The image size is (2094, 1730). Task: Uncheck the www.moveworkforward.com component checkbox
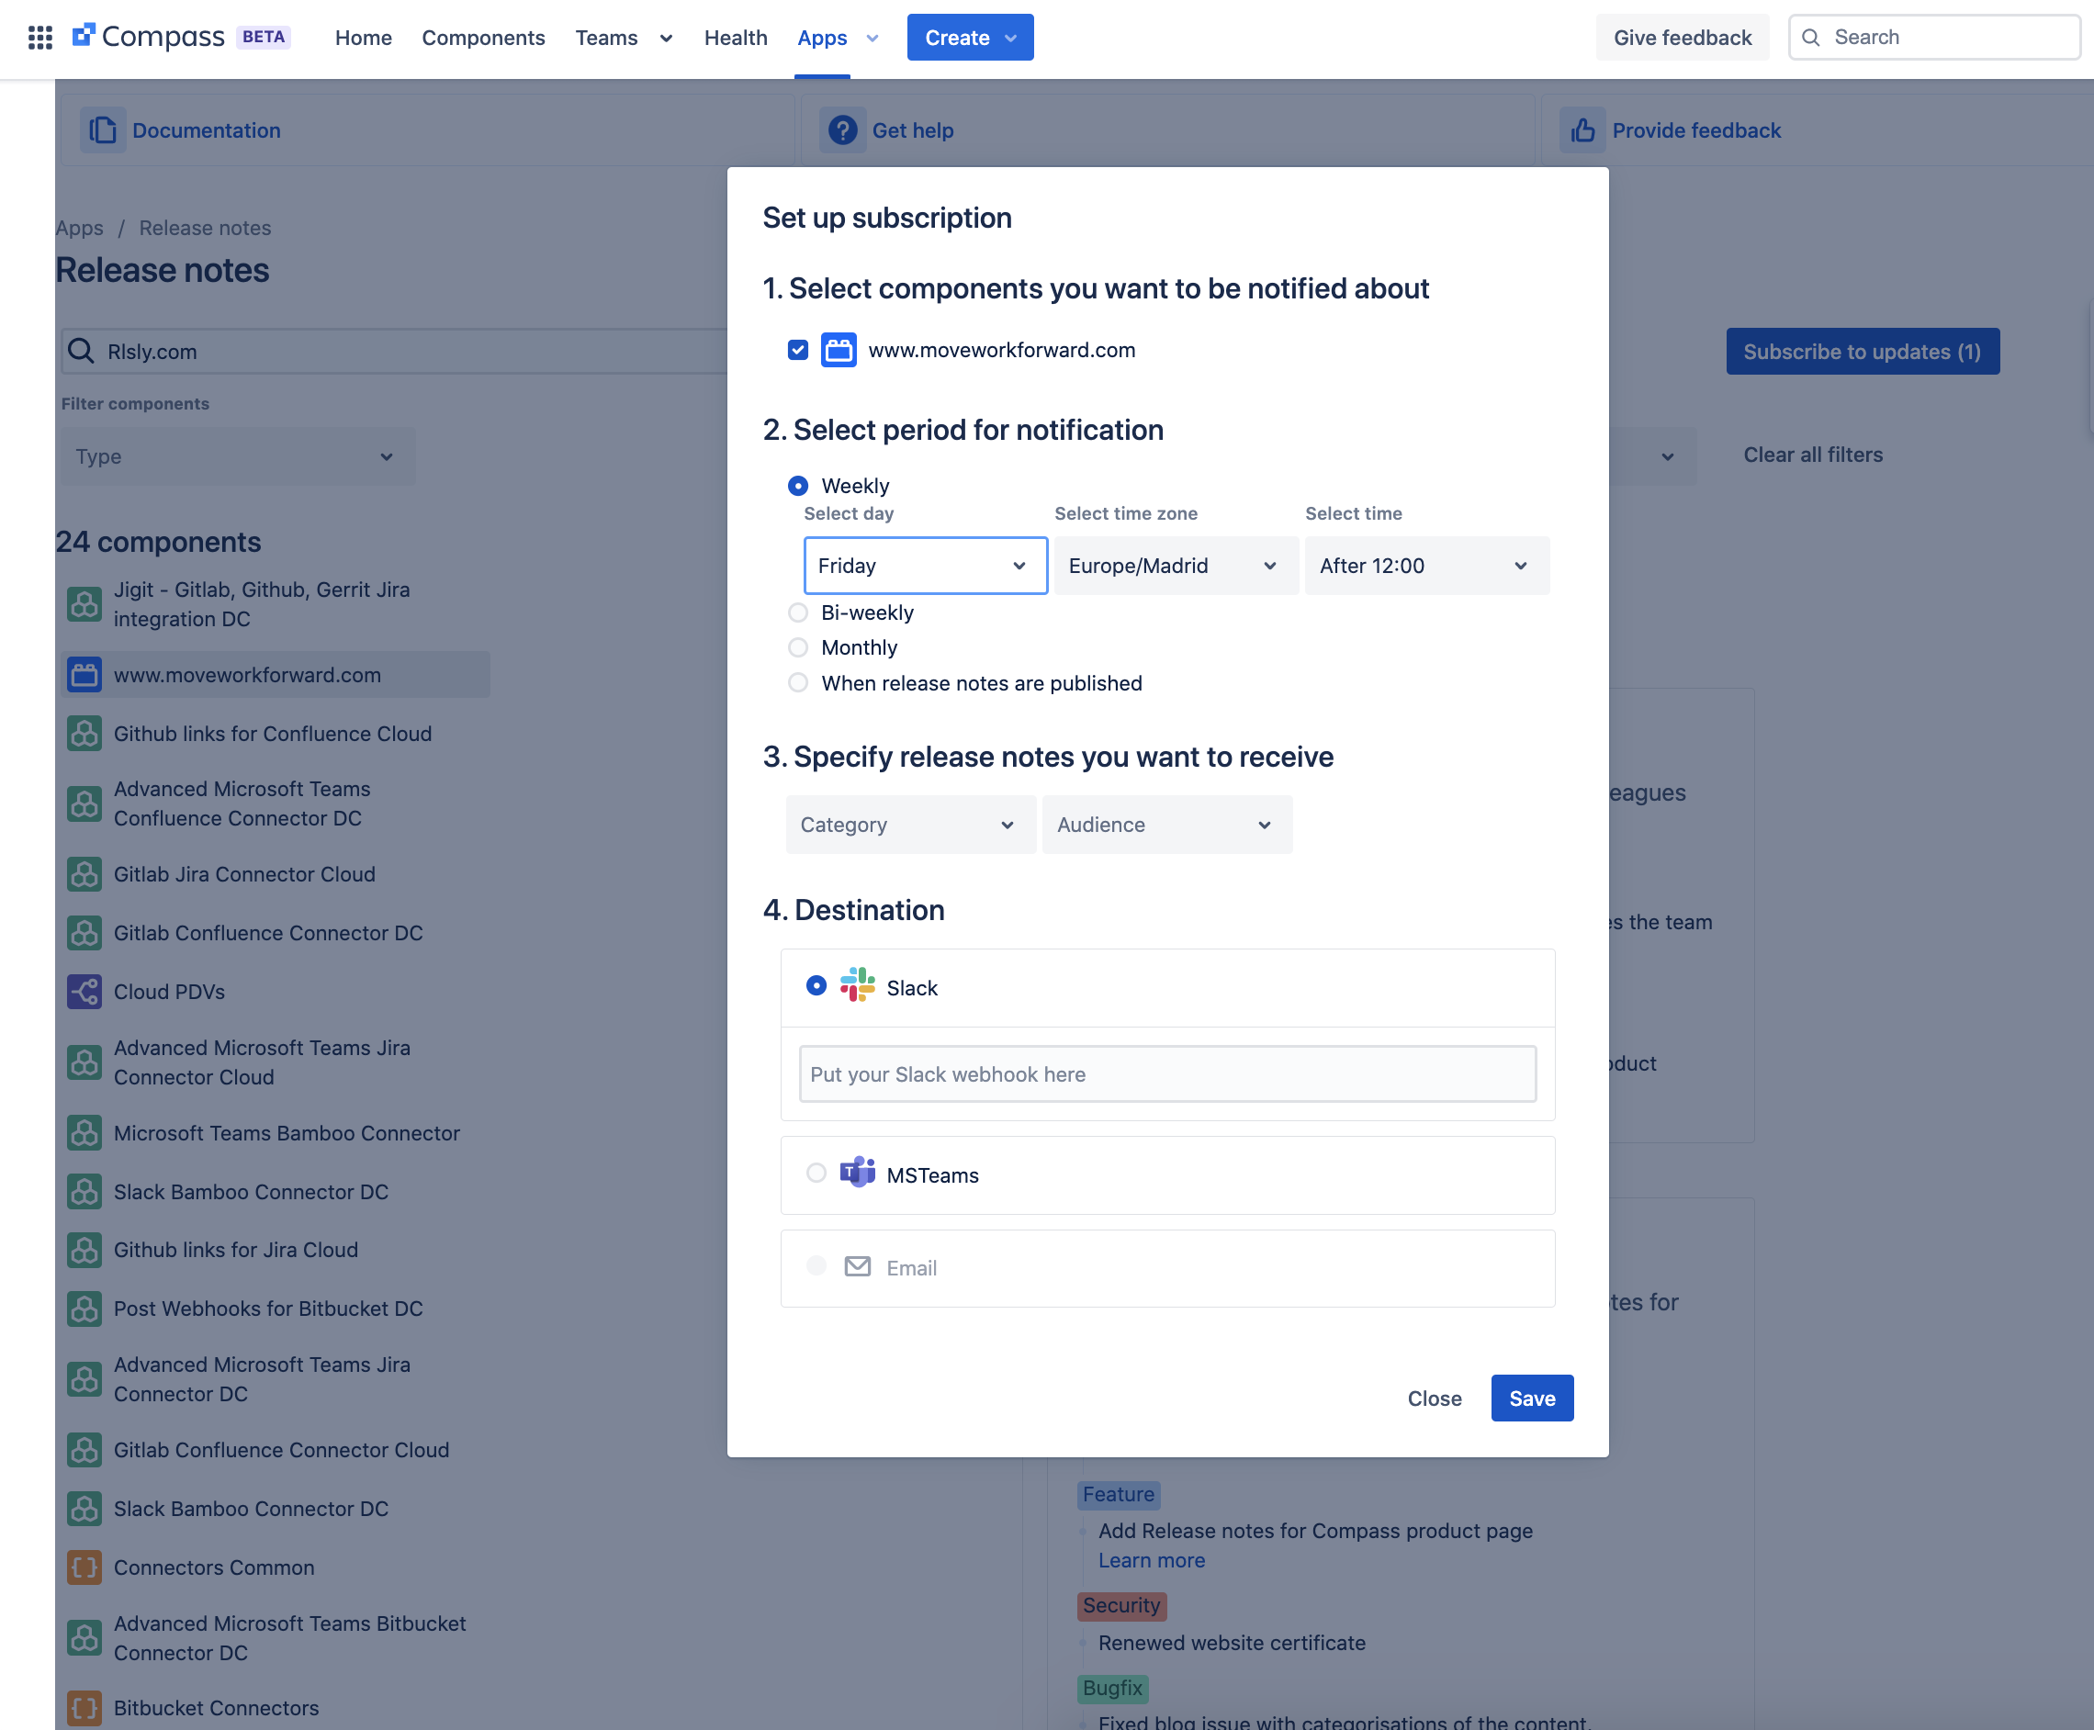point(797,350)
